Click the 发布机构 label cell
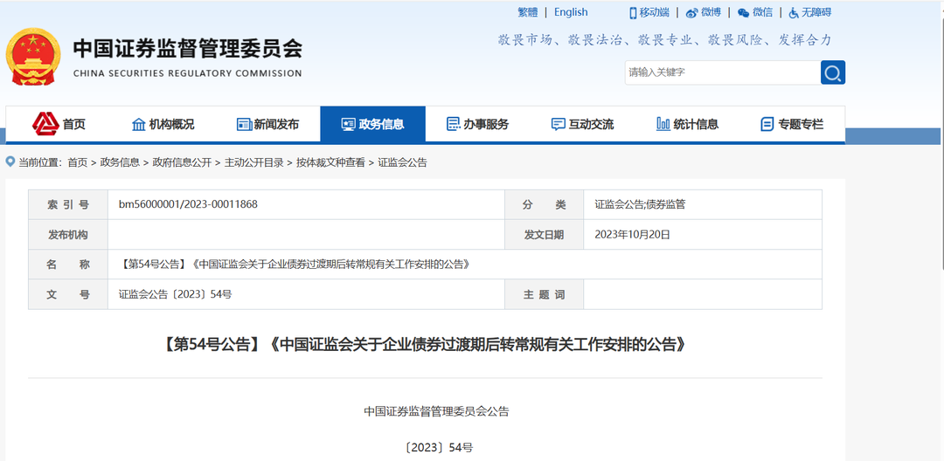This screenshot has width=944, height=461. pos(68,234)
